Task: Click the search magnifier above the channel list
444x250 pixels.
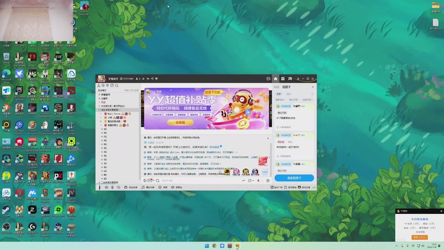Action: point(117,86)
